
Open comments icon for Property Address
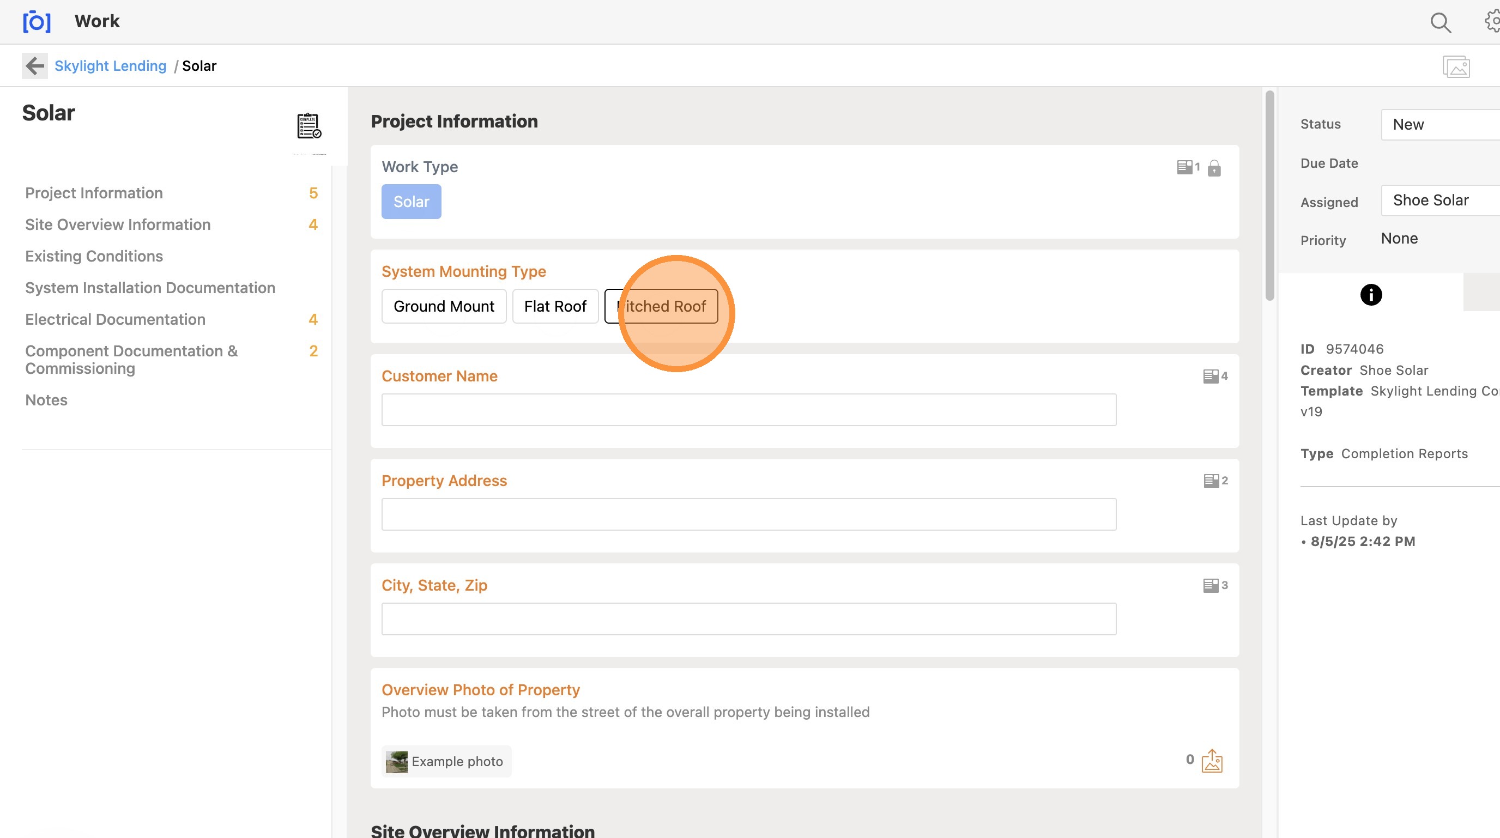click(x=1215, y=481)
